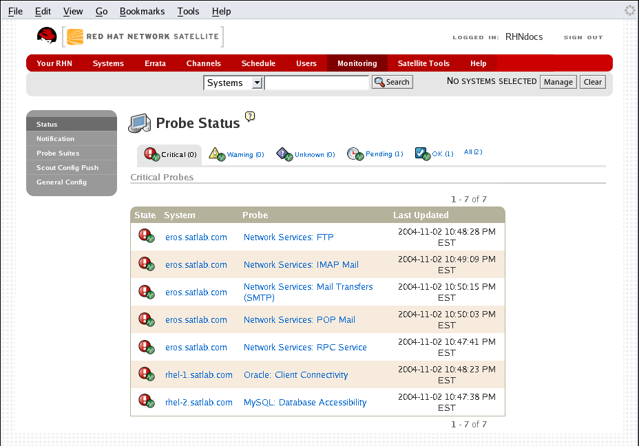Image resolution: width=639 pixels, height=446 pixels.
Task: Open the Oracle: Client Connectivity probe
Action: [296, 374]
